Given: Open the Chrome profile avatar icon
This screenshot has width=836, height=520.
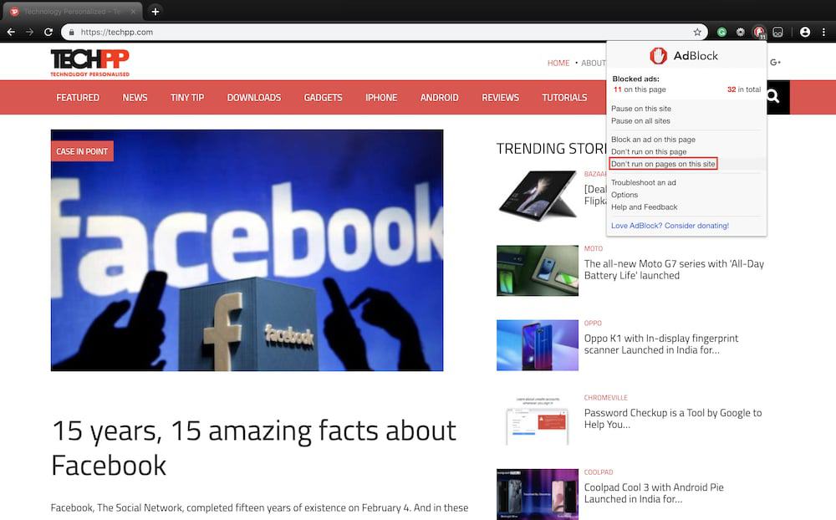Looking at the screenshot, I should (805, 32).
